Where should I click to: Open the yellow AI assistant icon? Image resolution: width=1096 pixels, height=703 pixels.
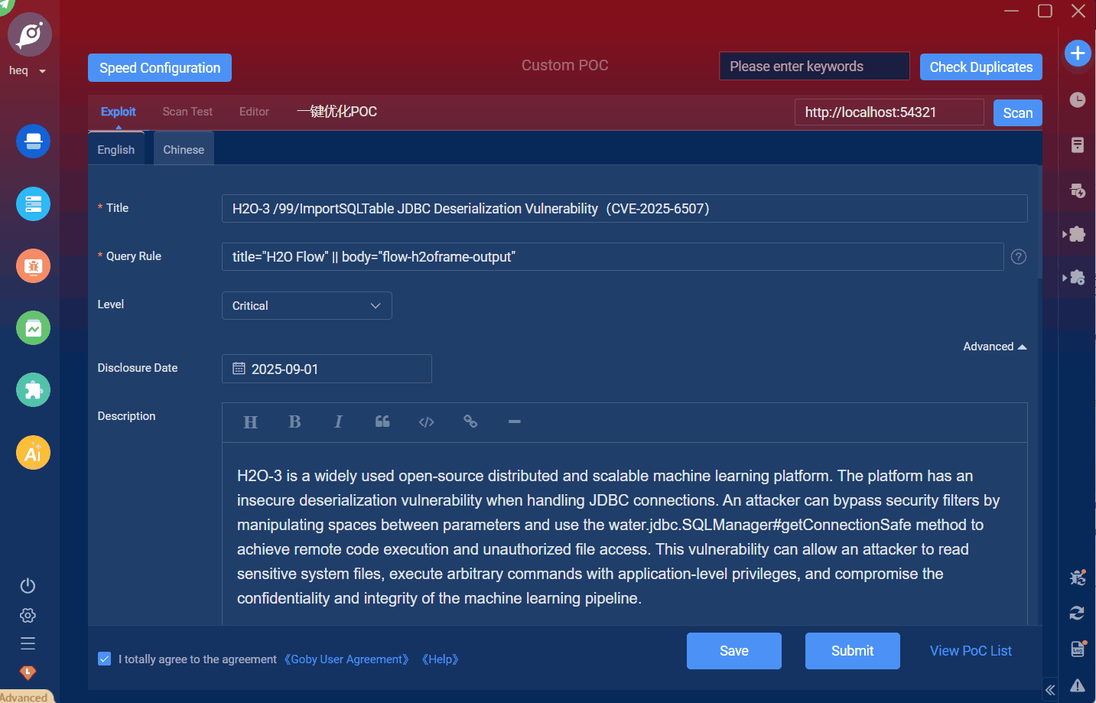click(33, 453)
